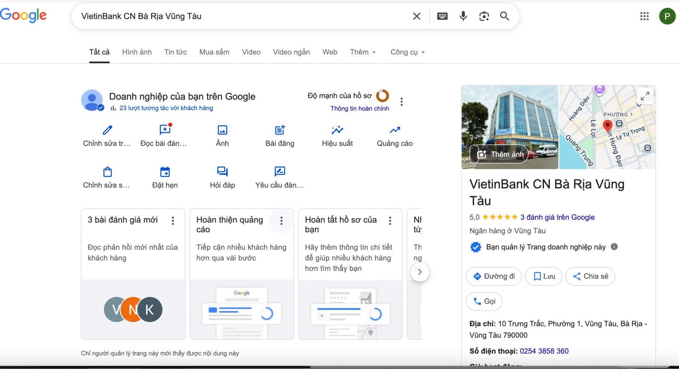Expand the map with fullscreen arrows icon
Viewport: 679px width, 369px height.
pos(645,96)
